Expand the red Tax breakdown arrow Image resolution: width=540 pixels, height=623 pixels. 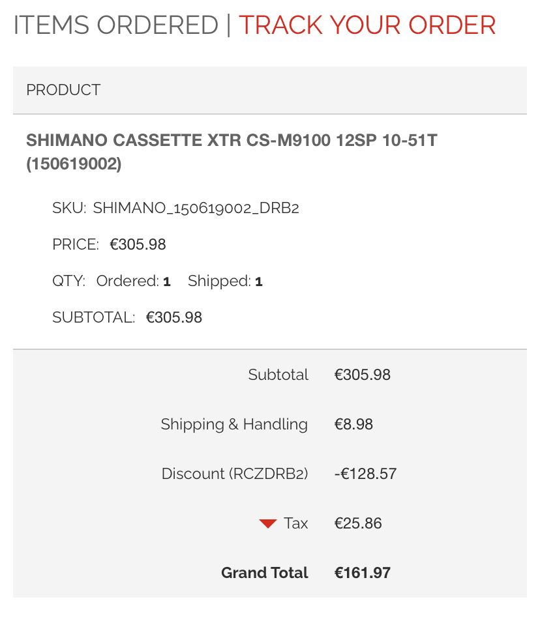click(268, 523)
